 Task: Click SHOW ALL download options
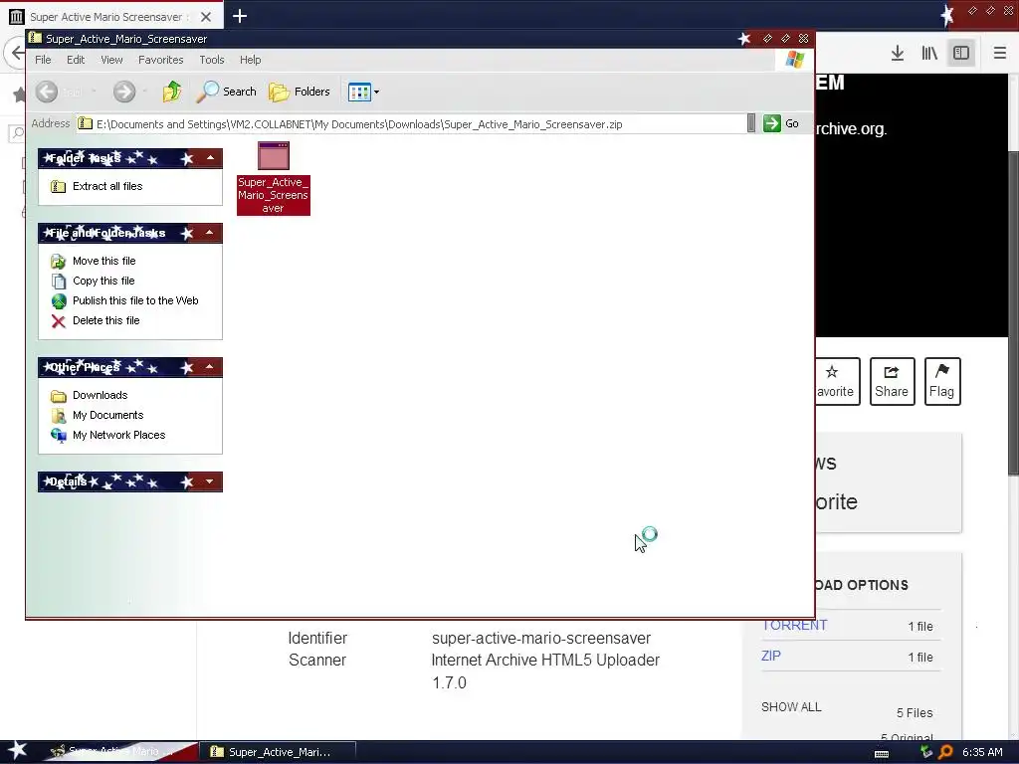point(791,707)
